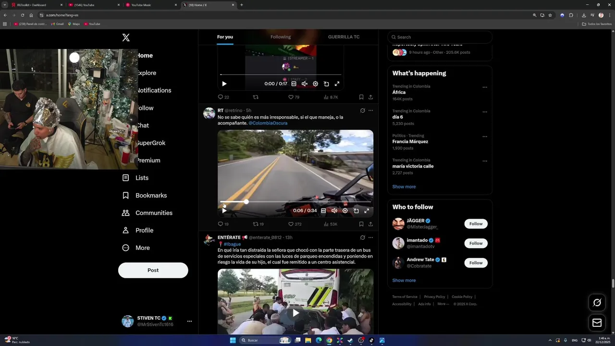Follow imantado @imantadotv
This screenshot has height=346, width=615.
pos(476,243)
